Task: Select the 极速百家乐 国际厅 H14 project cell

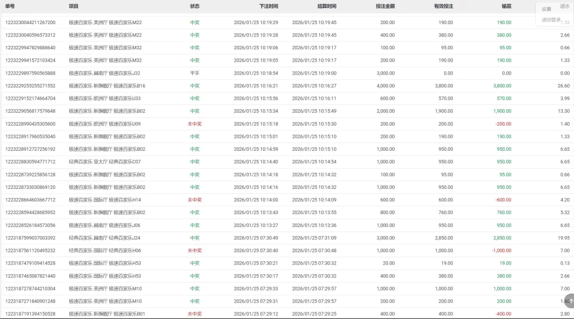Action: point(105,200)
